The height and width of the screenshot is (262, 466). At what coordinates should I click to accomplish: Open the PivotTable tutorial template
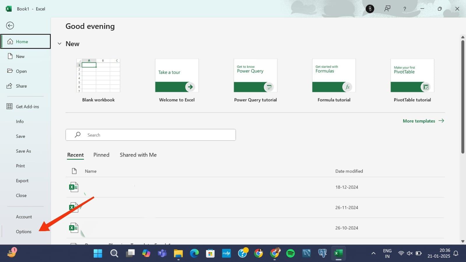[x=412, y=81]
